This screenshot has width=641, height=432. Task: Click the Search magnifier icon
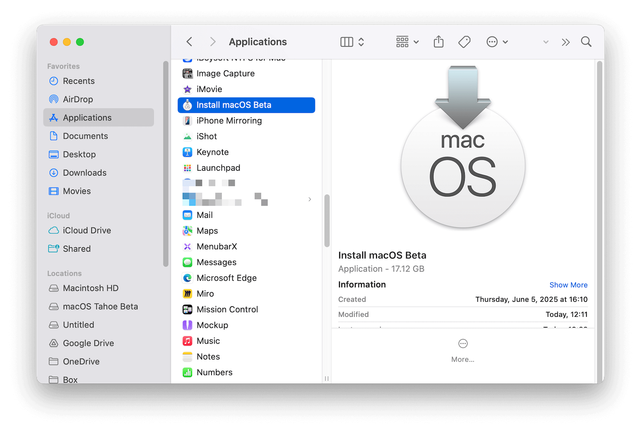click(x=586, y=42)
